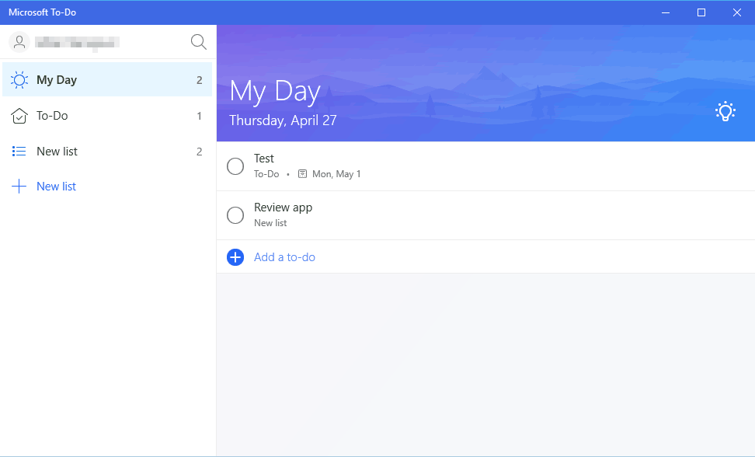Click calendar due date icon on Test

pos(302,174)
